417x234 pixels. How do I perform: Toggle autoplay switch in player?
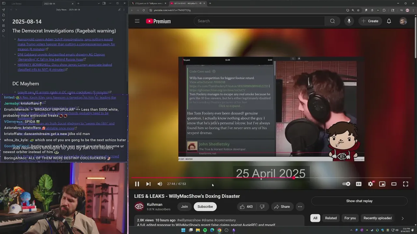coord(346,184)
